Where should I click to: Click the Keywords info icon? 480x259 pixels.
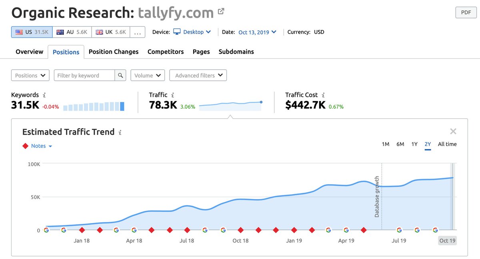coord(44,95)
